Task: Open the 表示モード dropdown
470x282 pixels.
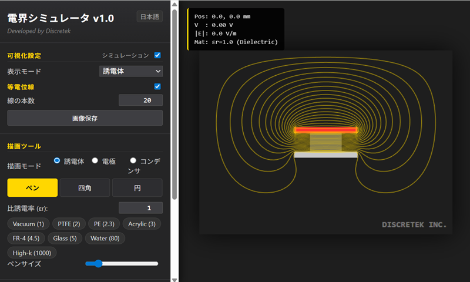Action: [x=130, y=71]
